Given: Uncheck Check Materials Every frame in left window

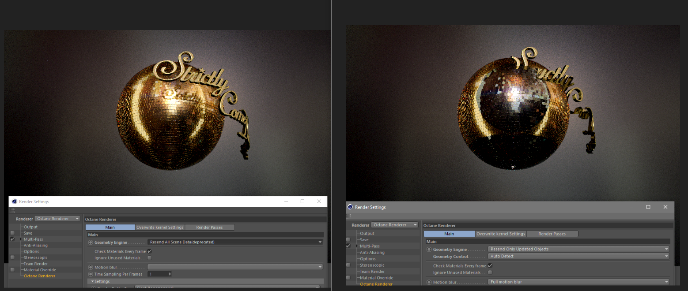Looking at the screenshot, I should (149, 251).
